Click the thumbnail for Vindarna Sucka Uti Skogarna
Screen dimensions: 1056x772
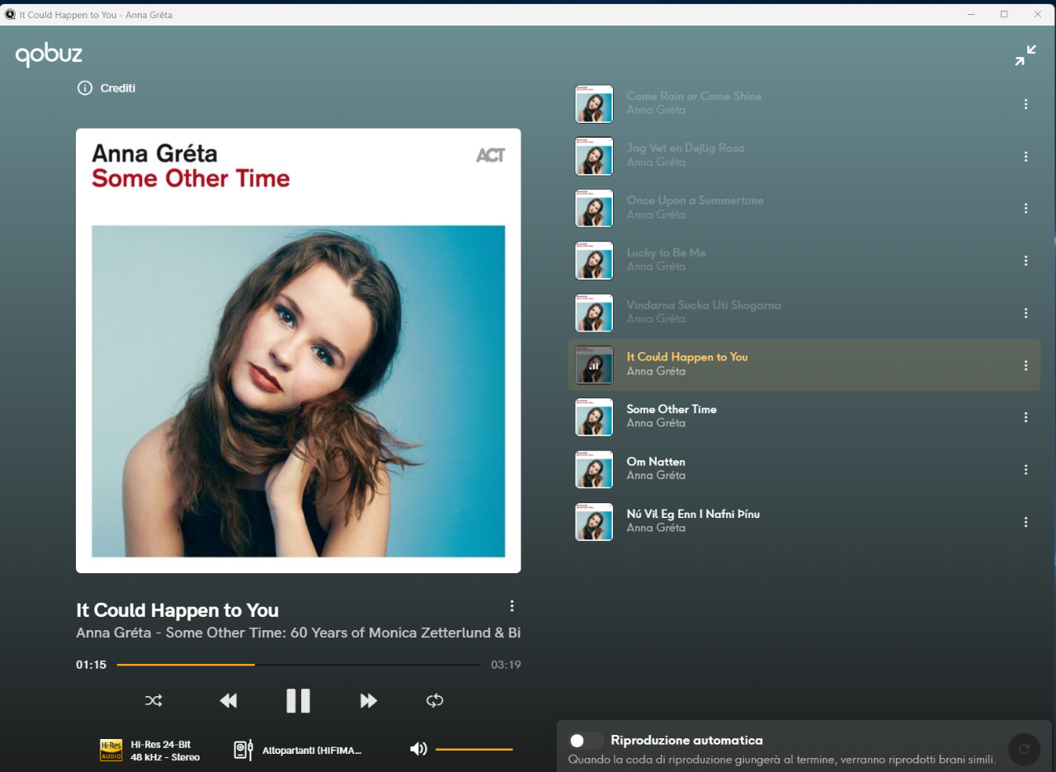click(594, 313)
